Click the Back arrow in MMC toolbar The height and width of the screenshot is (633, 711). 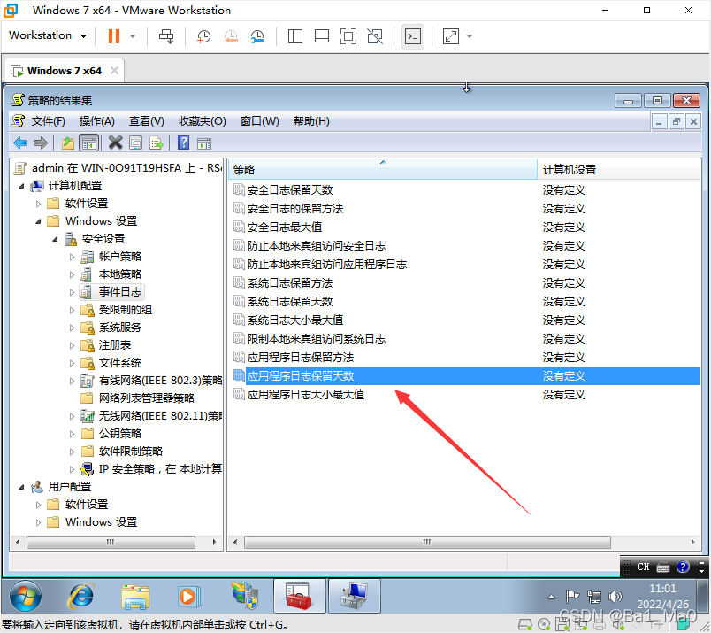(x=20, y=143)
